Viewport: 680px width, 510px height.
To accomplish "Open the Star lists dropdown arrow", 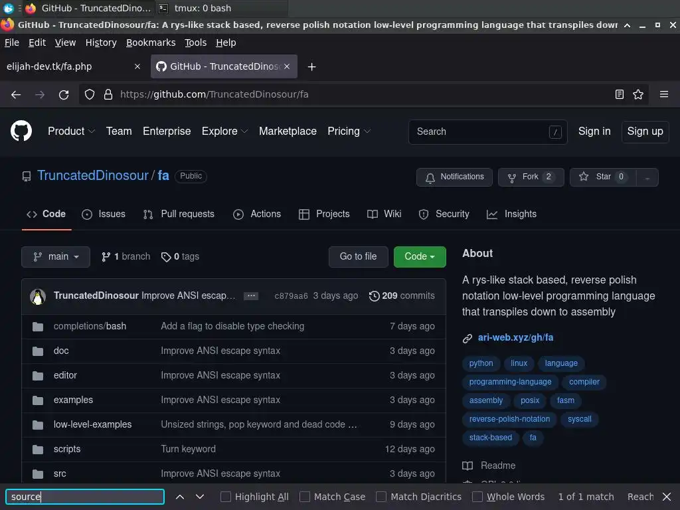I will pyautogui.click(x=647, y=177).
